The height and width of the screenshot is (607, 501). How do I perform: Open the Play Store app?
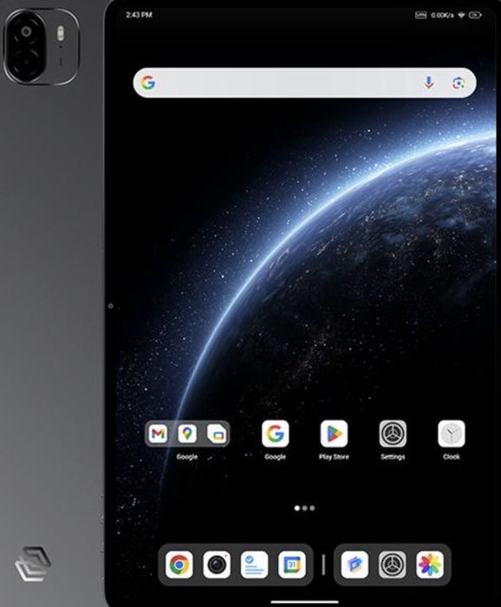[334, 434]
